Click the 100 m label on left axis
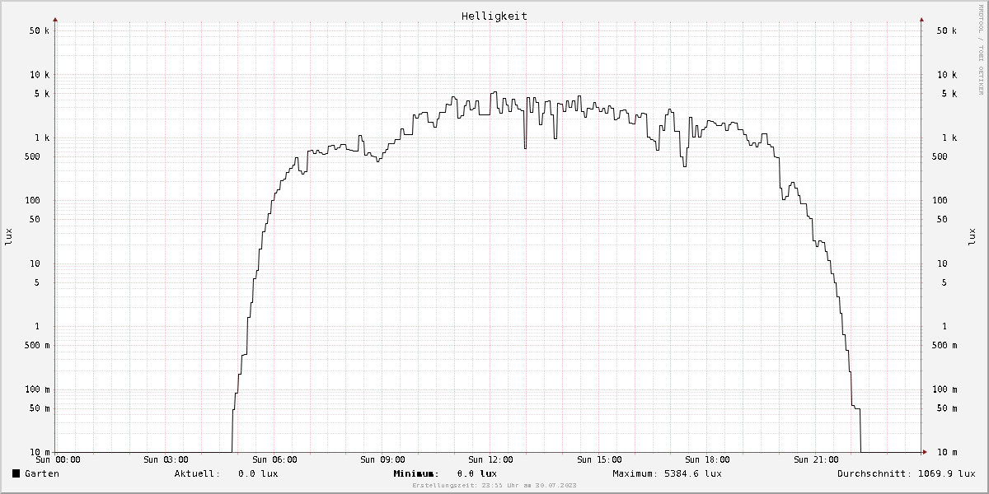Viewport: 989px width, 494px height. click(37, 389)
